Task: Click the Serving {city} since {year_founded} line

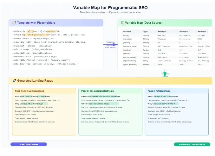Action: tap(49, 42)
